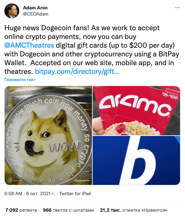Image resolution: width=185 pixels, height=217 pixels.
Task: Click the 'wow' text on the Dogecoin
Action: [x=65, y=146]
